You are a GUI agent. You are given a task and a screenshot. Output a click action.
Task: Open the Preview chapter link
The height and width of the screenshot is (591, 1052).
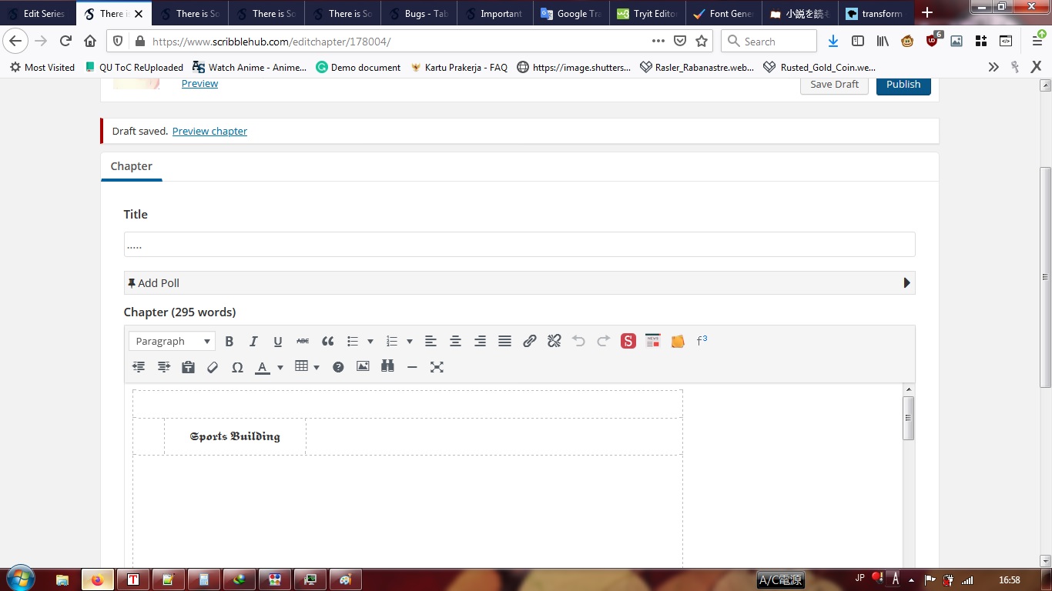coord(209,131)
